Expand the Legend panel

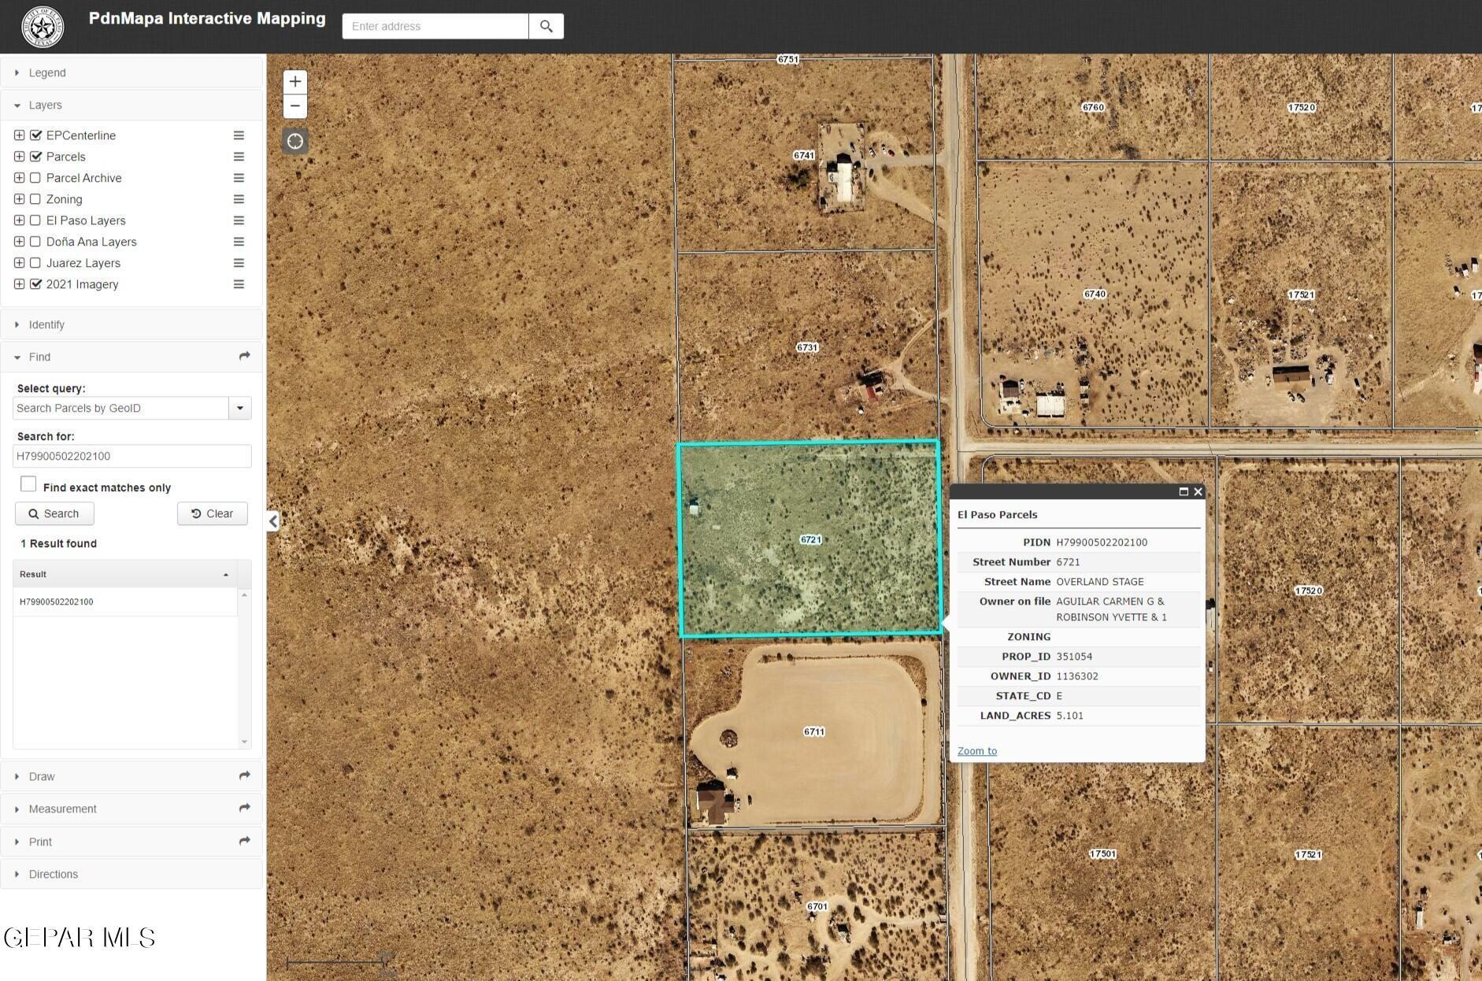132,72
